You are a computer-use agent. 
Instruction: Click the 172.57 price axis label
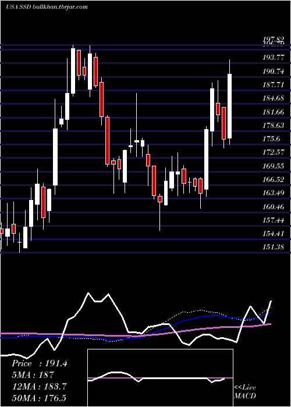point(274,152)
